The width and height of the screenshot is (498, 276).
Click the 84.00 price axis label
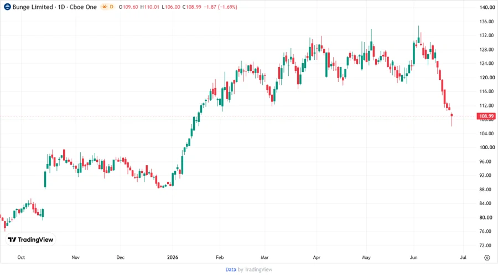coord(485,203)
